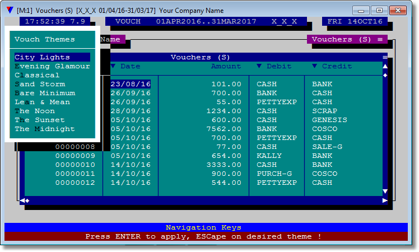This screenshot has width=419, height=252.
Task: Click the horizontal scrollbar left arrow
Action: pos(22,200)
